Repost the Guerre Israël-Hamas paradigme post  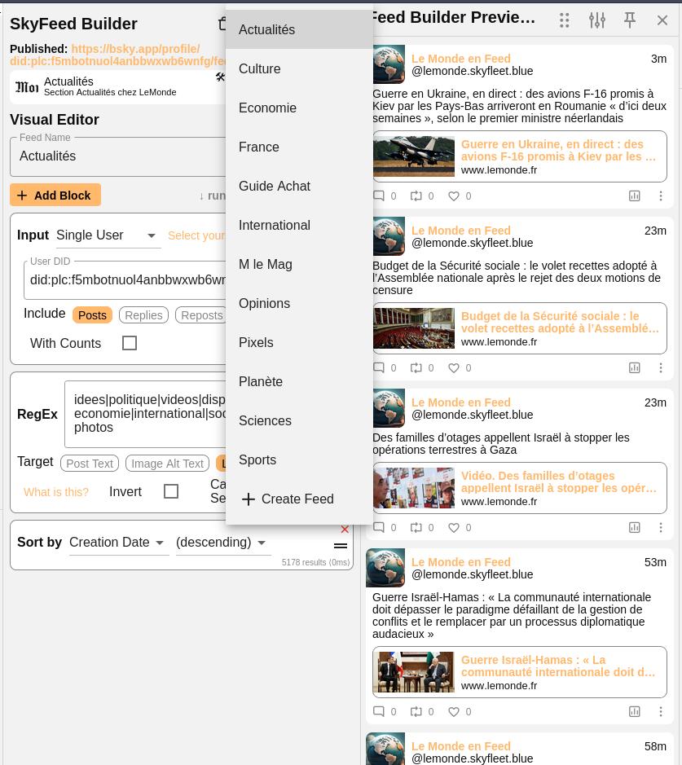tap(416, 711)
